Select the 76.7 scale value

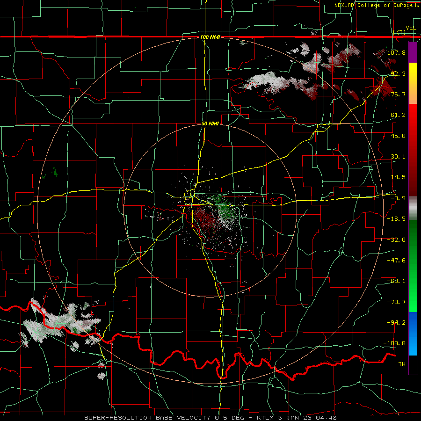[x=398, y=94]
